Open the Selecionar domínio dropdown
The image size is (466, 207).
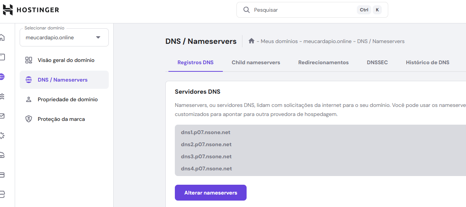(64, 37)
